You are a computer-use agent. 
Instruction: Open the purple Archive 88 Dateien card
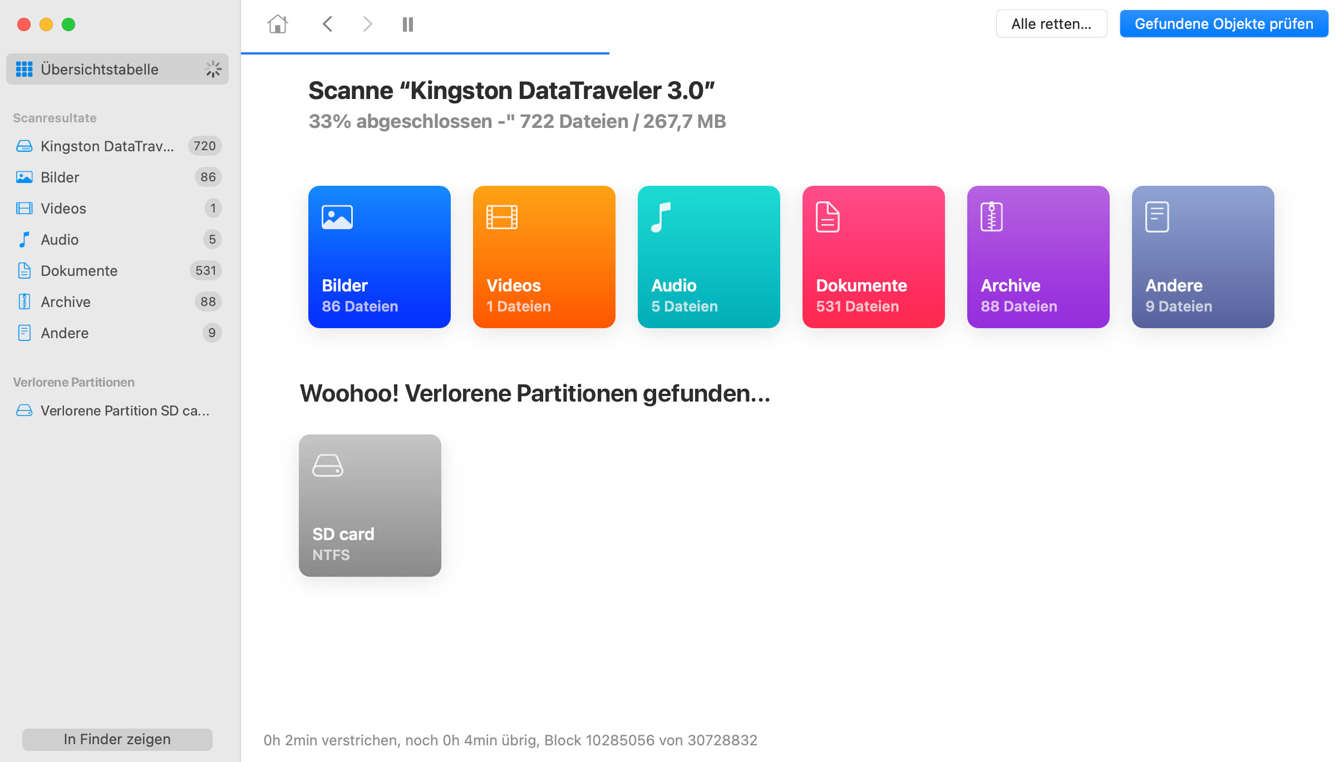(1038, 257)
